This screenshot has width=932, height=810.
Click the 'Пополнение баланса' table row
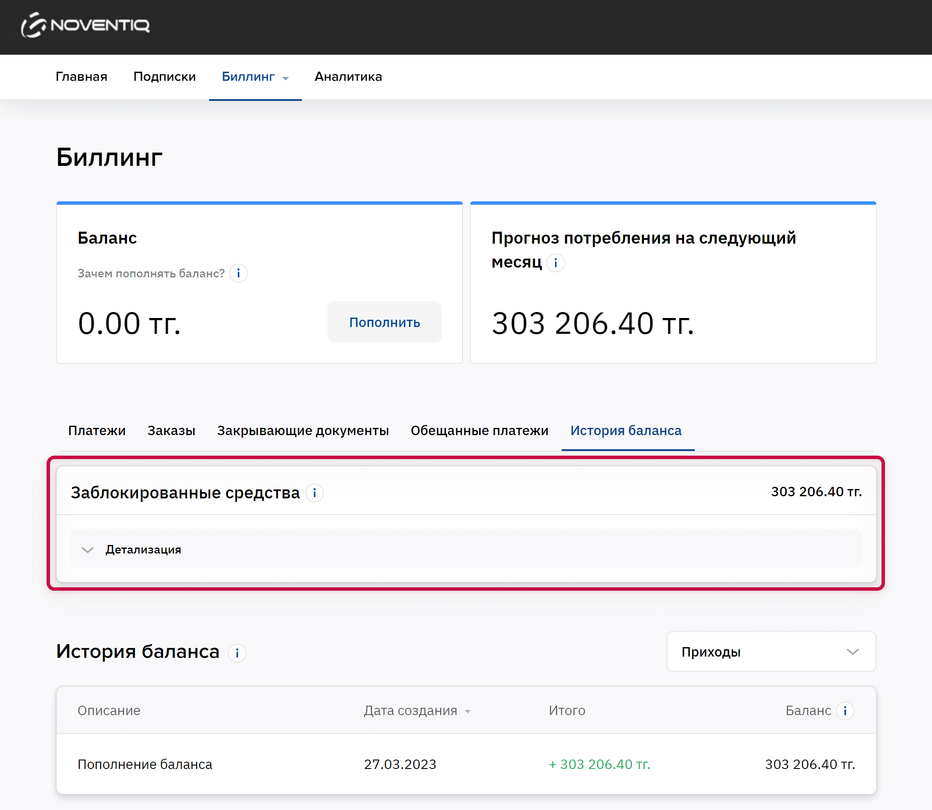point(145,764)
